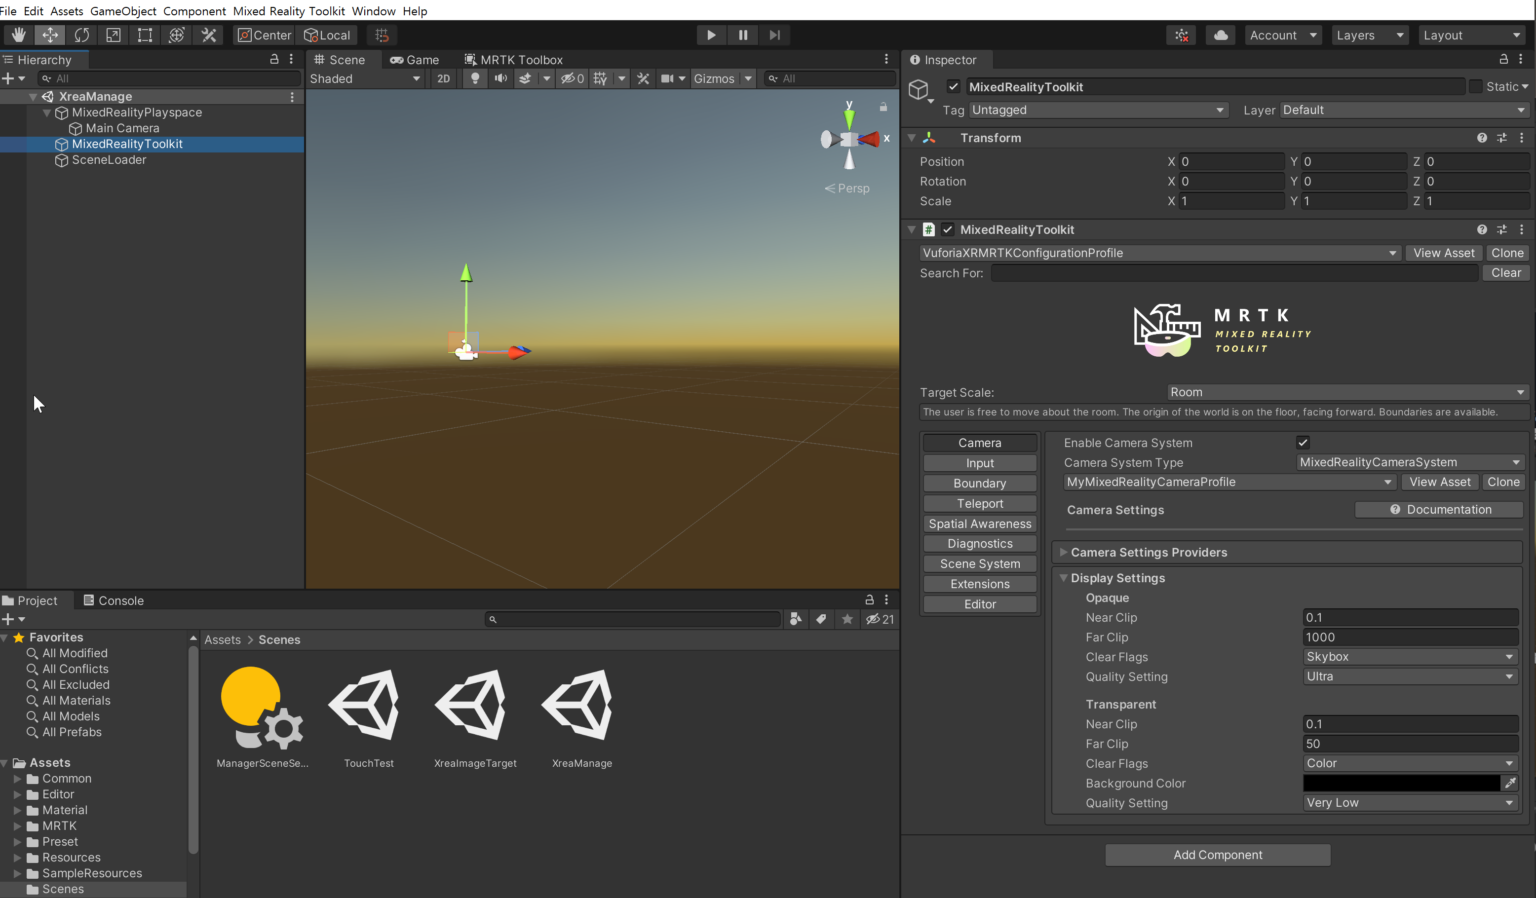Image resolution: width=1536 pixels, height=898 pixels.
Task: Open cloud services icon
Action: pos(1220,36)
